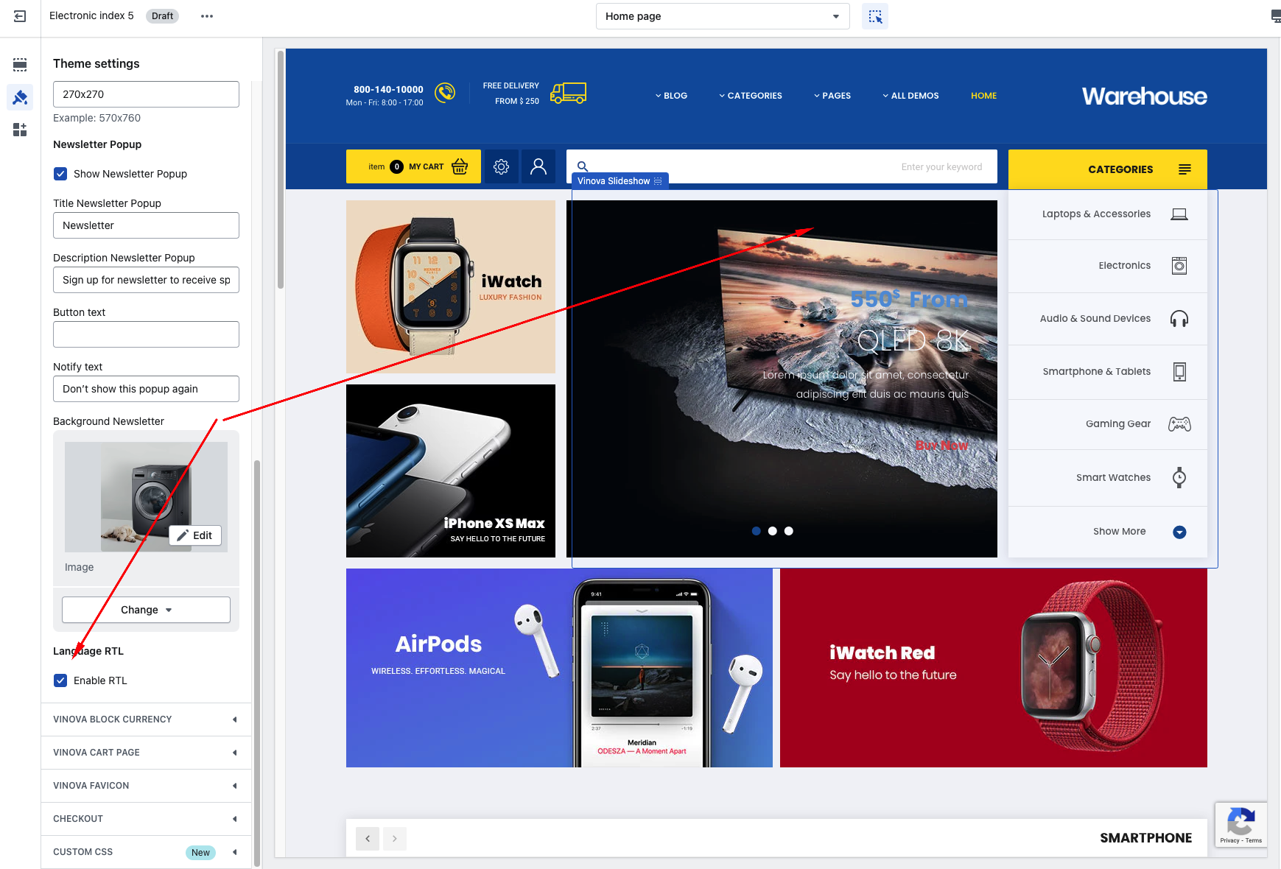Click the smart watch category icon
The image size is (1281, 869).
pos(1179,477)
